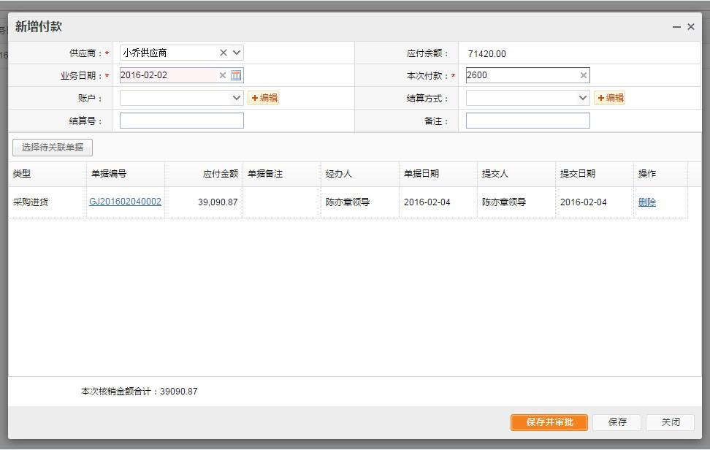The image size is (710, 450).
Task: Clear the business date with X icon
Action: (223, 75)
